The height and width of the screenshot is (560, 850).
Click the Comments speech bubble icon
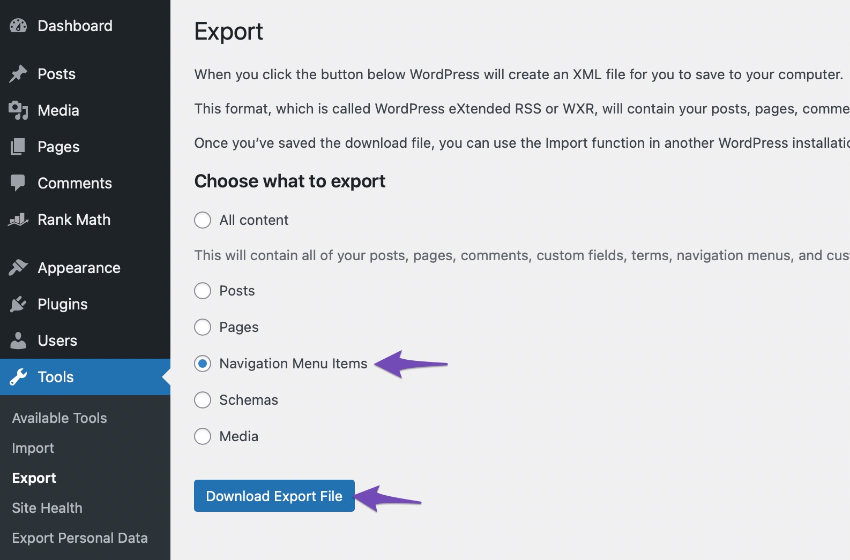18,183
